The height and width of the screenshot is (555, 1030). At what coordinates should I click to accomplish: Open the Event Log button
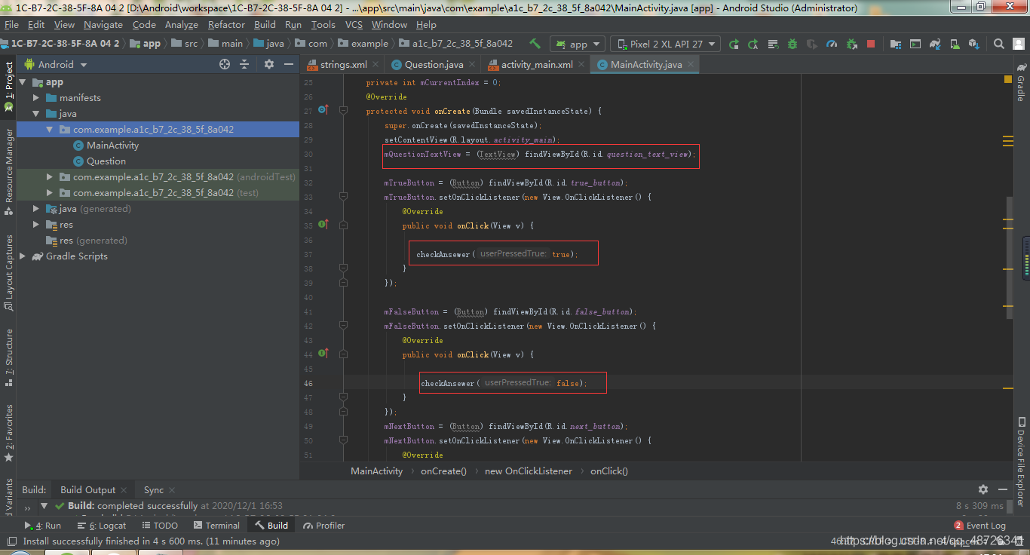tap(979, 526)
